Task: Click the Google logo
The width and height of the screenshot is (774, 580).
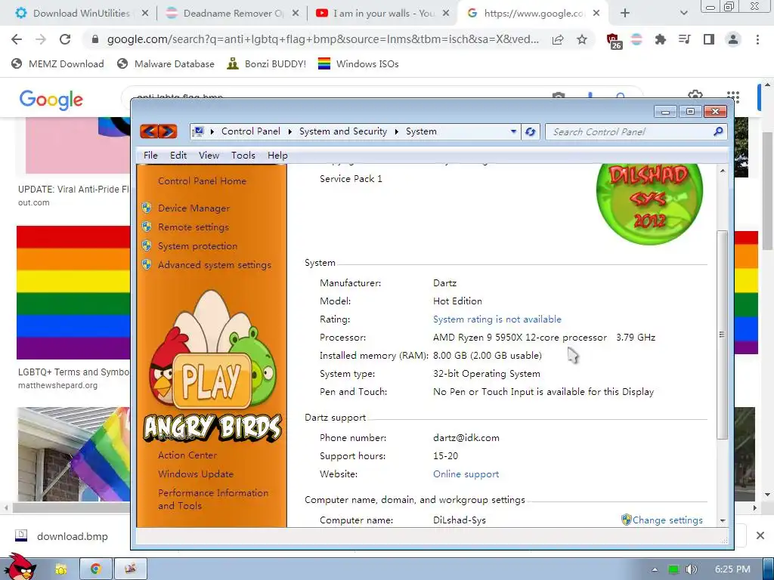Action: [x=51, y=100]
